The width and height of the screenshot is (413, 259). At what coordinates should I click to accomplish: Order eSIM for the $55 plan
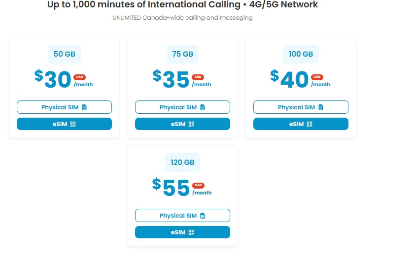(178, 232)
